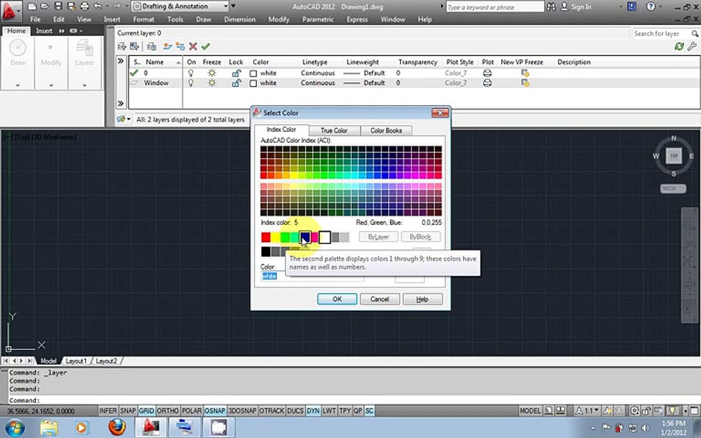Toggle Freeze sun icon for layer 0
701x438 pixels.
click(x=212, y=73)
